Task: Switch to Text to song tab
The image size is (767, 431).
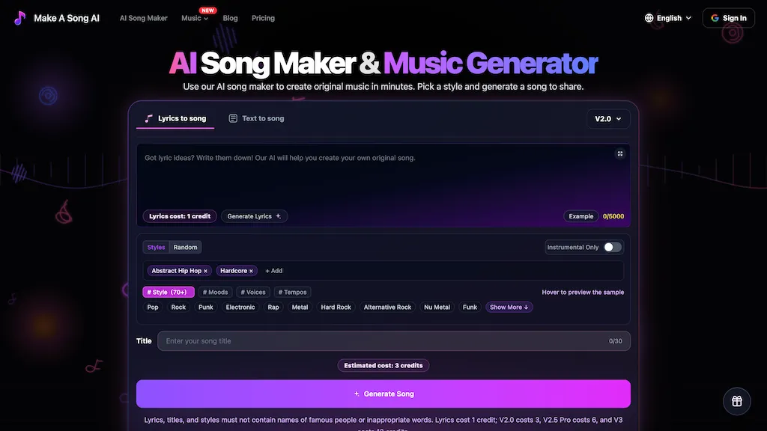Action: pos(256,118)
